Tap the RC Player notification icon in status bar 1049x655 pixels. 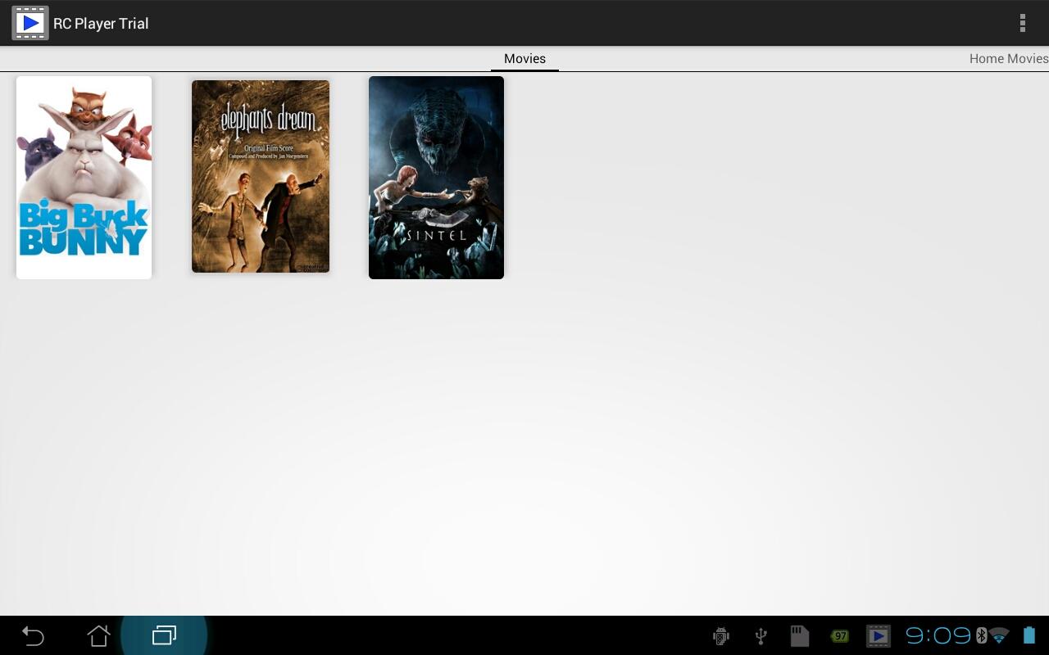(x=878, y=635)
